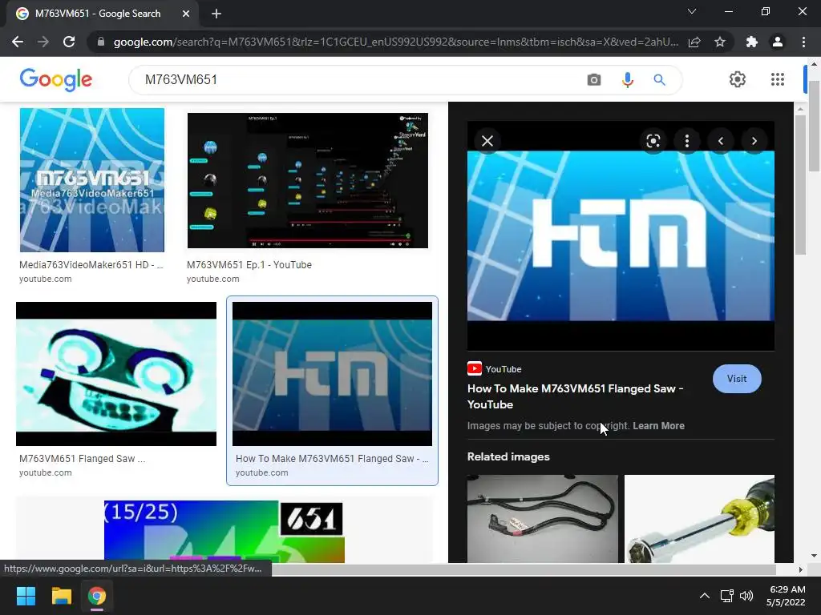Click the tab search chevron in title bar

[692, 11]
